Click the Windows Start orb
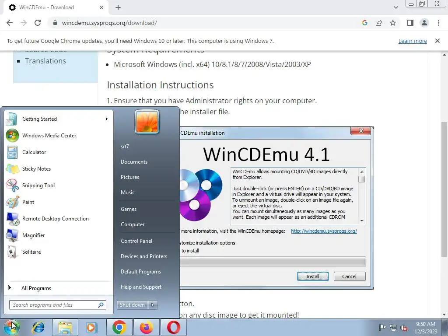 tap(11, 327)
